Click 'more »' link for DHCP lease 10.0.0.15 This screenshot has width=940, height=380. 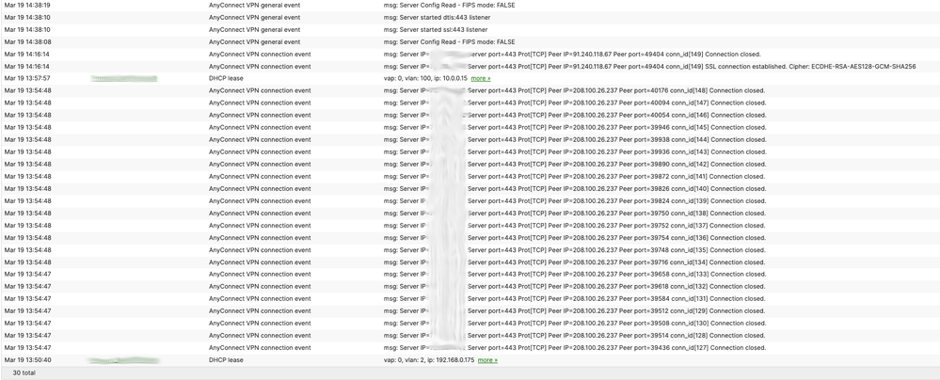click(480, 78)
